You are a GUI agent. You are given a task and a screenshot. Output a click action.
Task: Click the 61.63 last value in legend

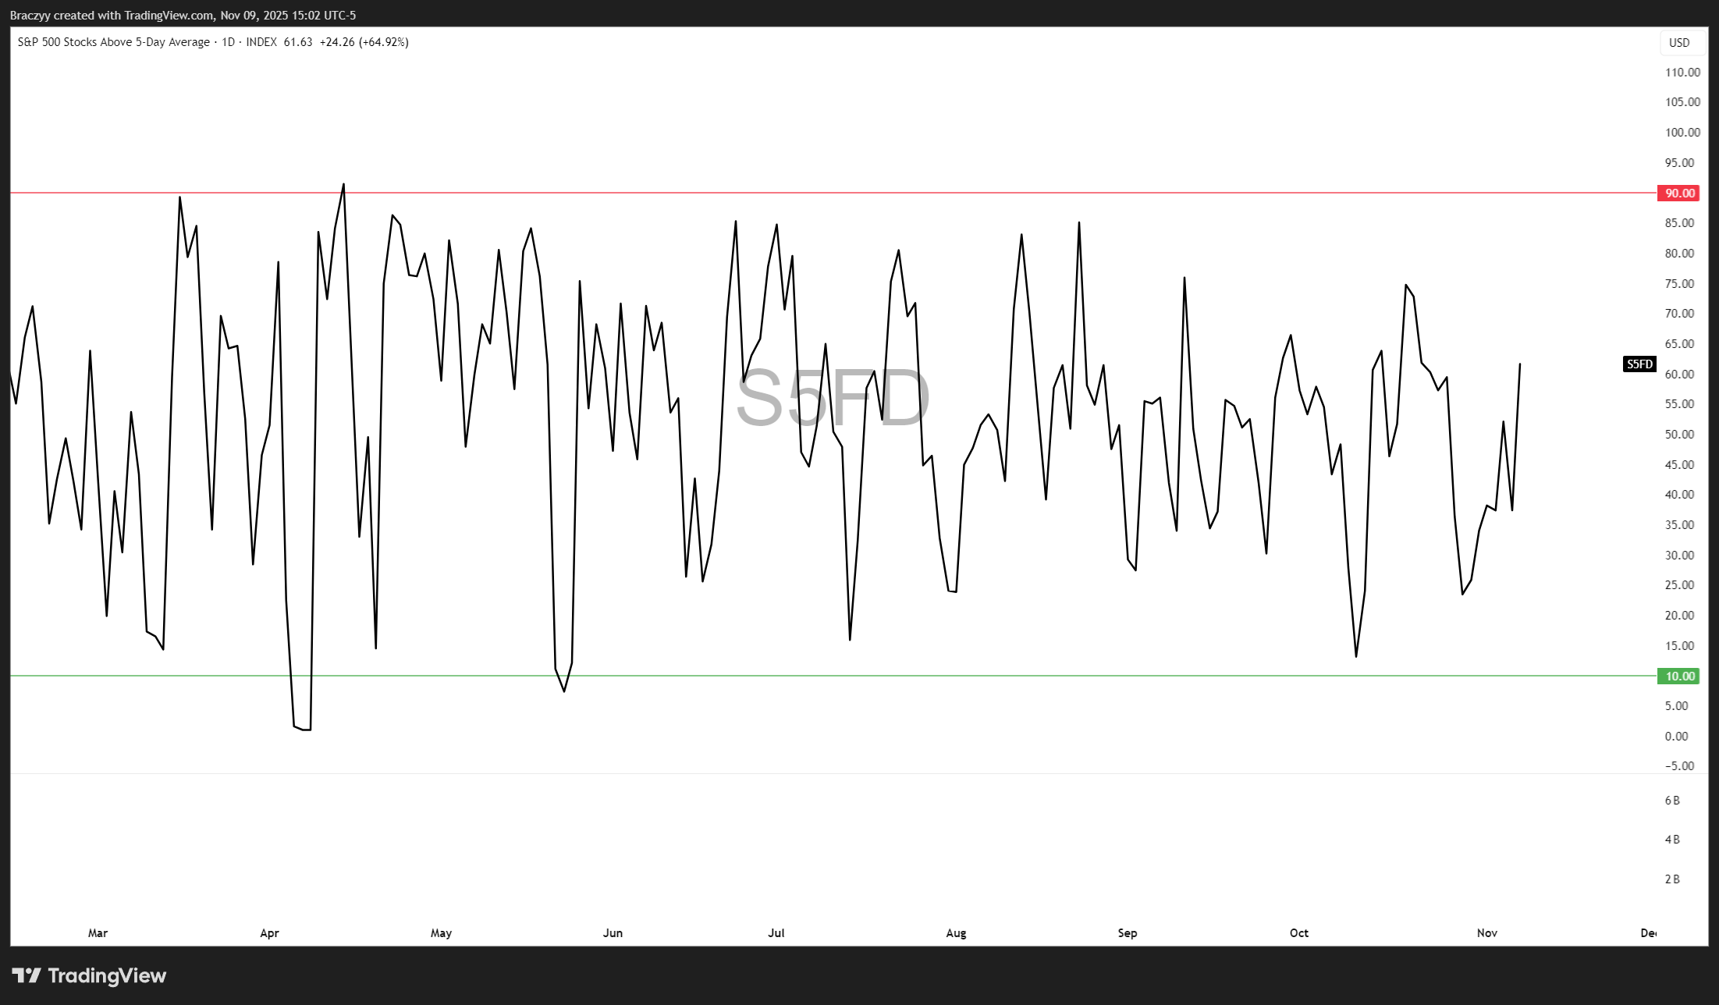click(298, 42)
